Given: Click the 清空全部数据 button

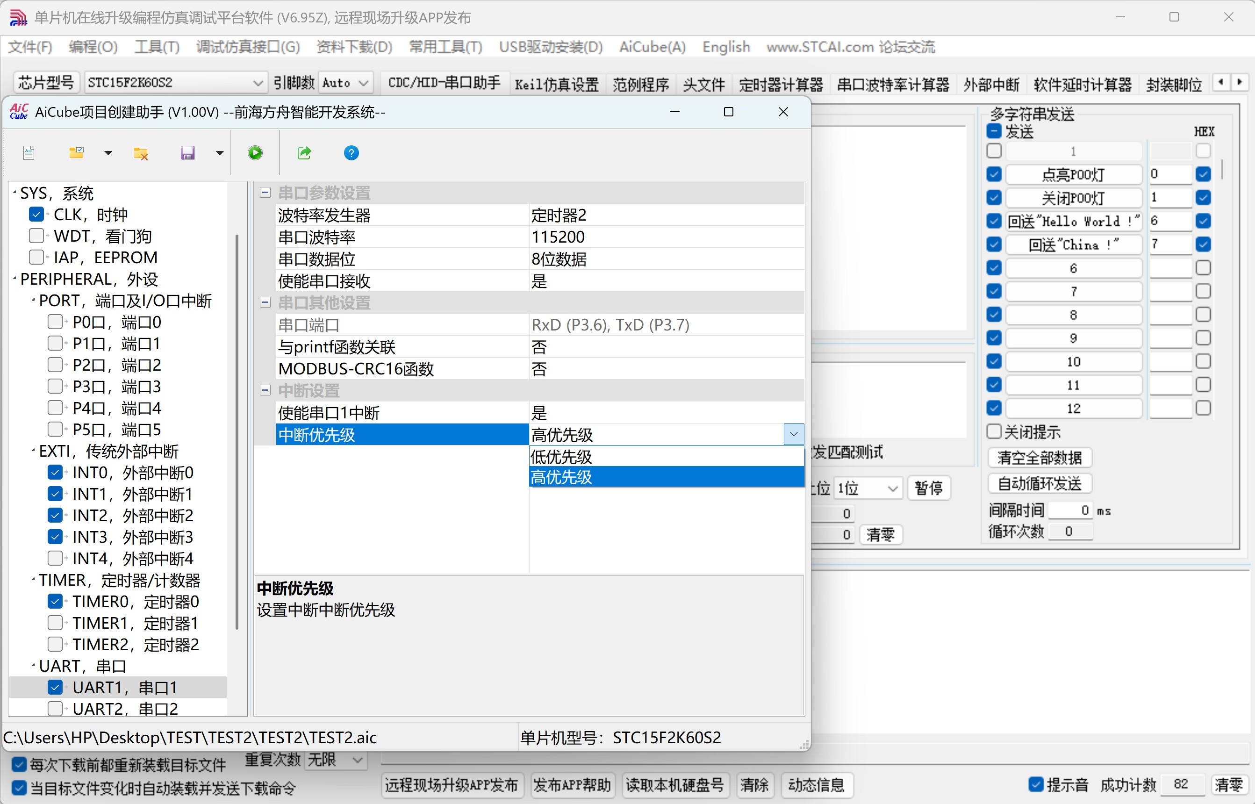Looking at the screenshot, I should point(1039,458).
